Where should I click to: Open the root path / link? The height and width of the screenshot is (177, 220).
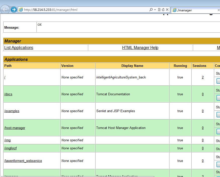pyautogui.click(x=5, y=77)
